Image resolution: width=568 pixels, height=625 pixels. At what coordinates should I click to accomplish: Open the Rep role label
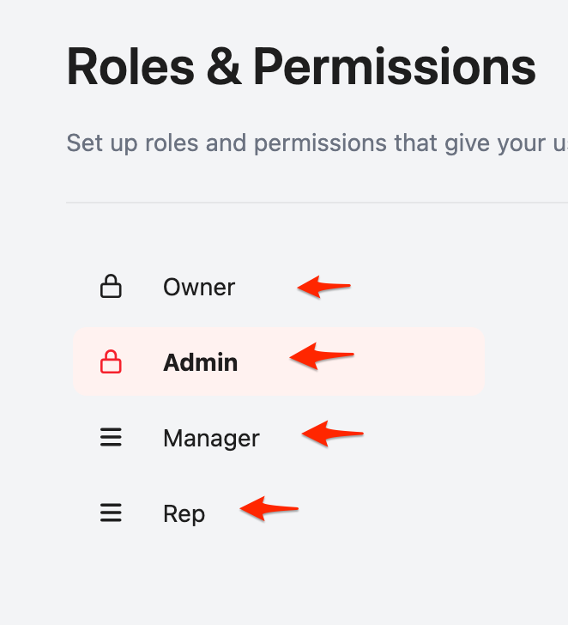[x=184, y=514]
